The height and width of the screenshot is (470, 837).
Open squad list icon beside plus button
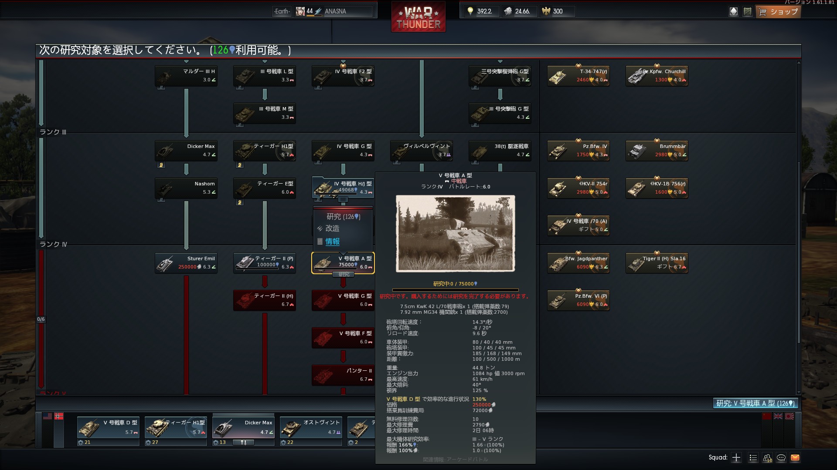753,457
